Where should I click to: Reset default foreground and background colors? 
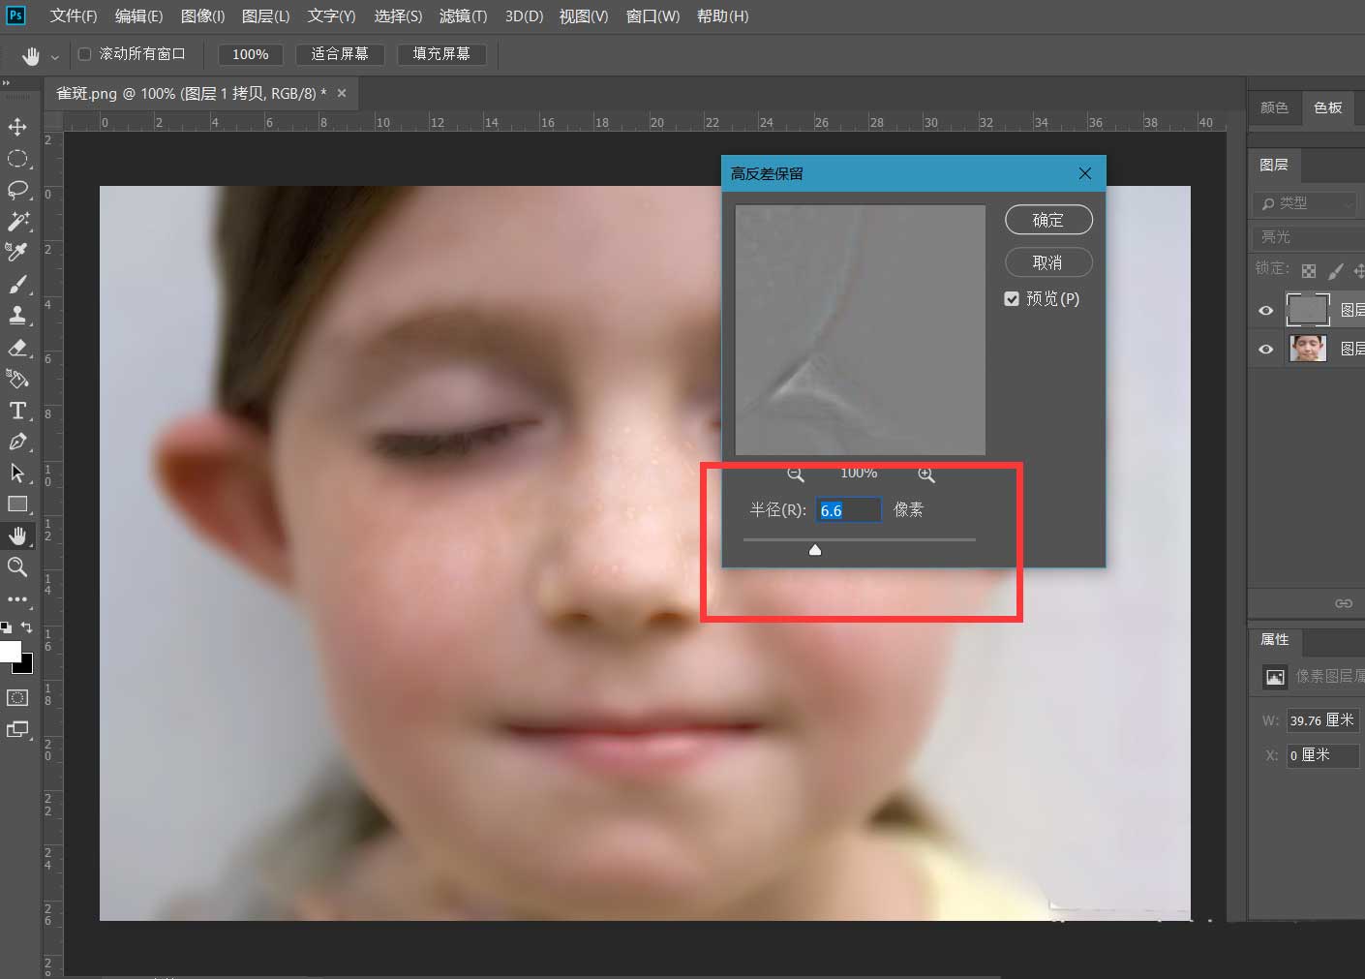click(x=7, y=627)
